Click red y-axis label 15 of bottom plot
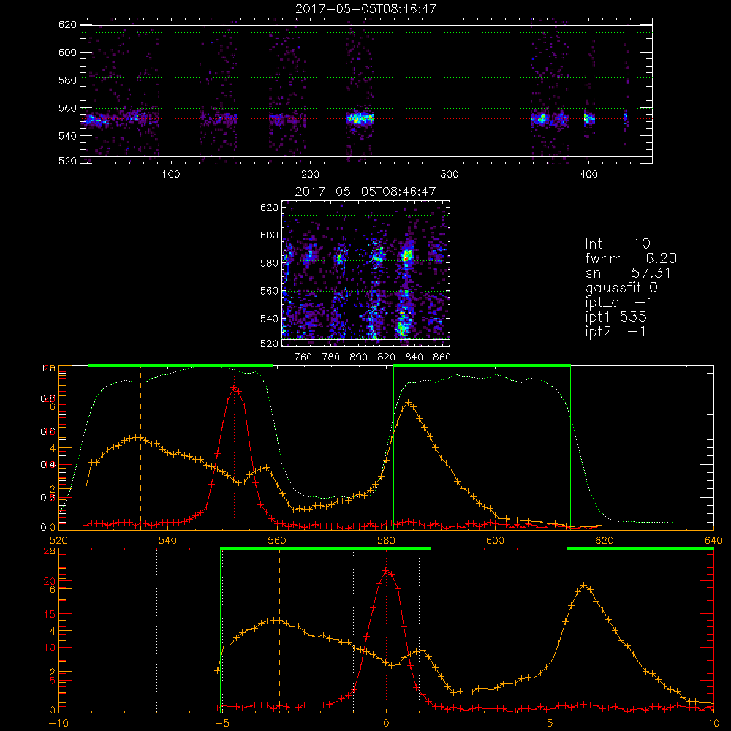Screen dimensions: 731x731 point(50,614)
